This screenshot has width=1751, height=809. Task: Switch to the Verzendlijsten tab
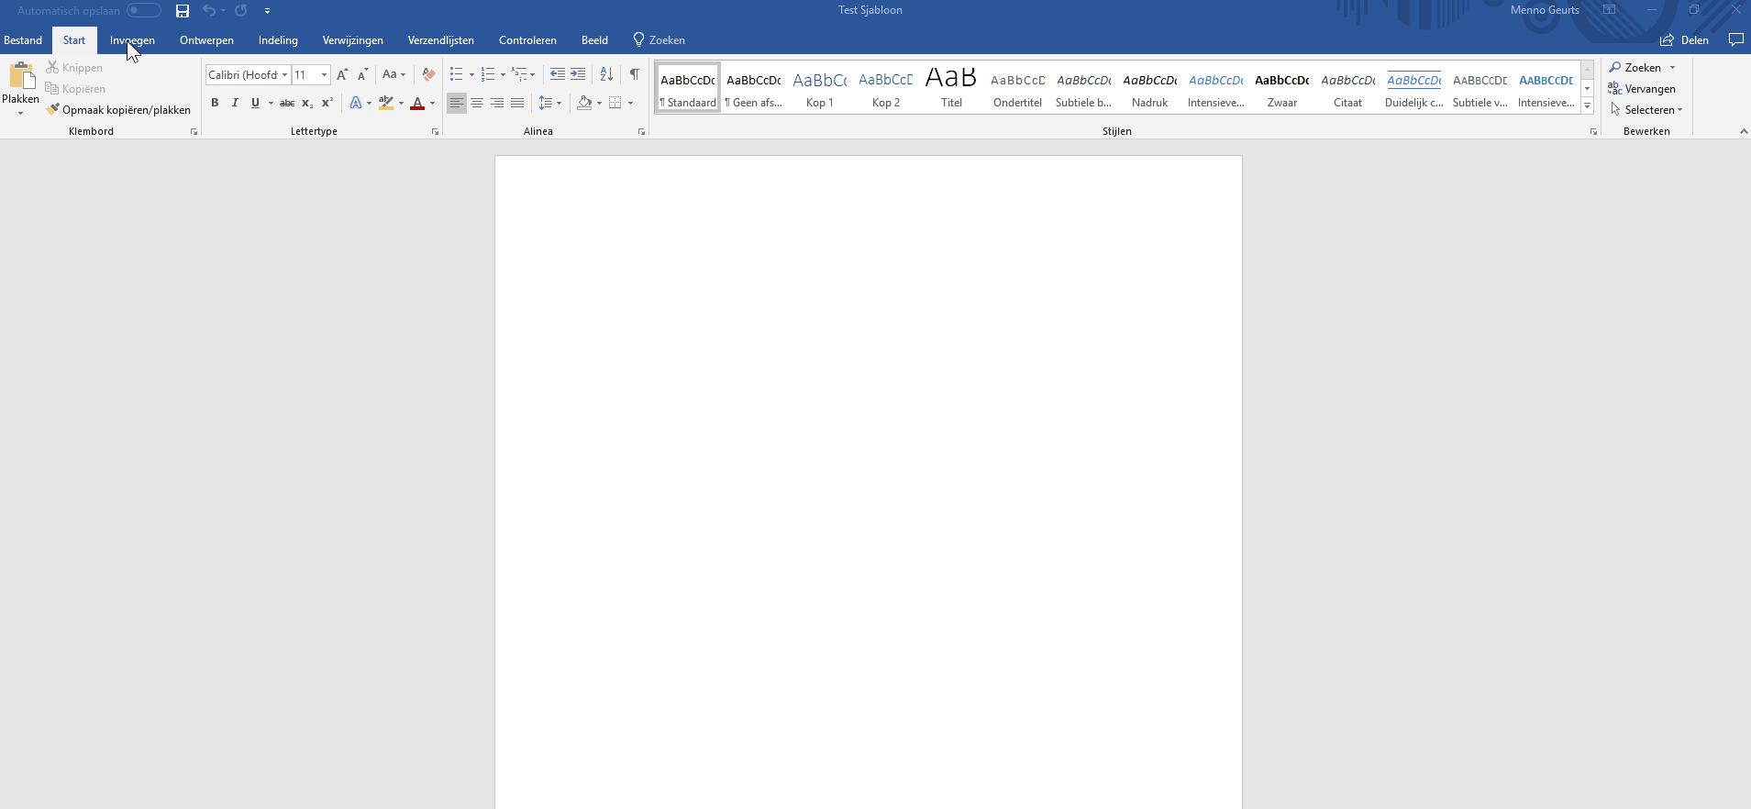click(x=440, y=40)
